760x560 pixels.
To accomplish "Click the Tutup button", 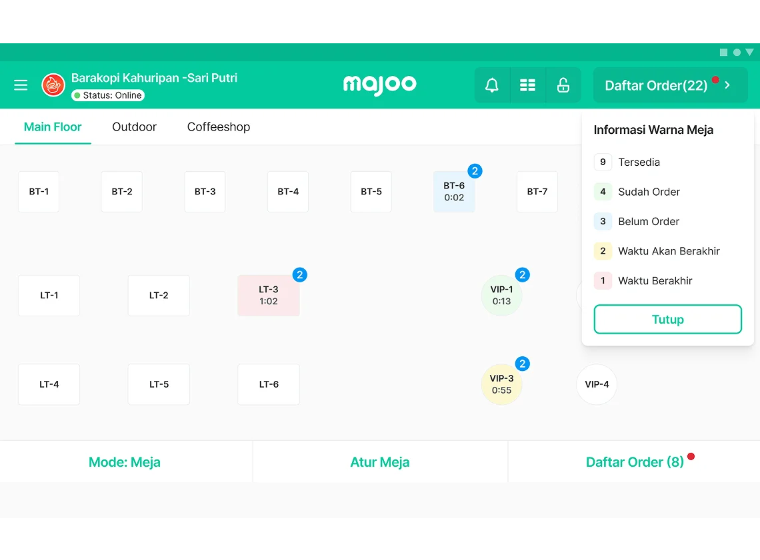I will (667, 320).
